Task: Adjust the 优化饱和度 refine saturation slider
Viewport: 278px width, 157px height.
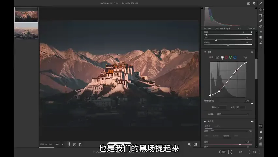Action: coord(228,103)
